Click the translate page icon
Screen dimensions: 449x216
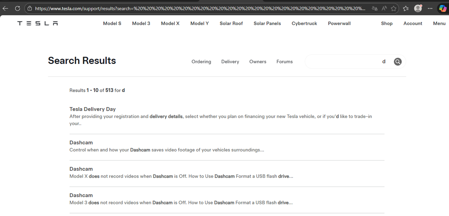[375, 8]
